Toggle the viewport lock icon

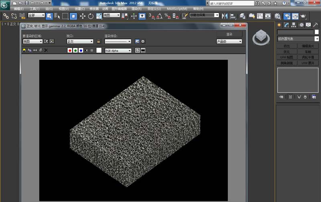click(98, 41)
